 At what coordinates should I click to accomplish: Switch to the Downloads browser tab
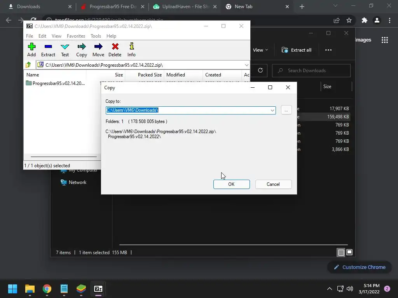click(38, 7)
